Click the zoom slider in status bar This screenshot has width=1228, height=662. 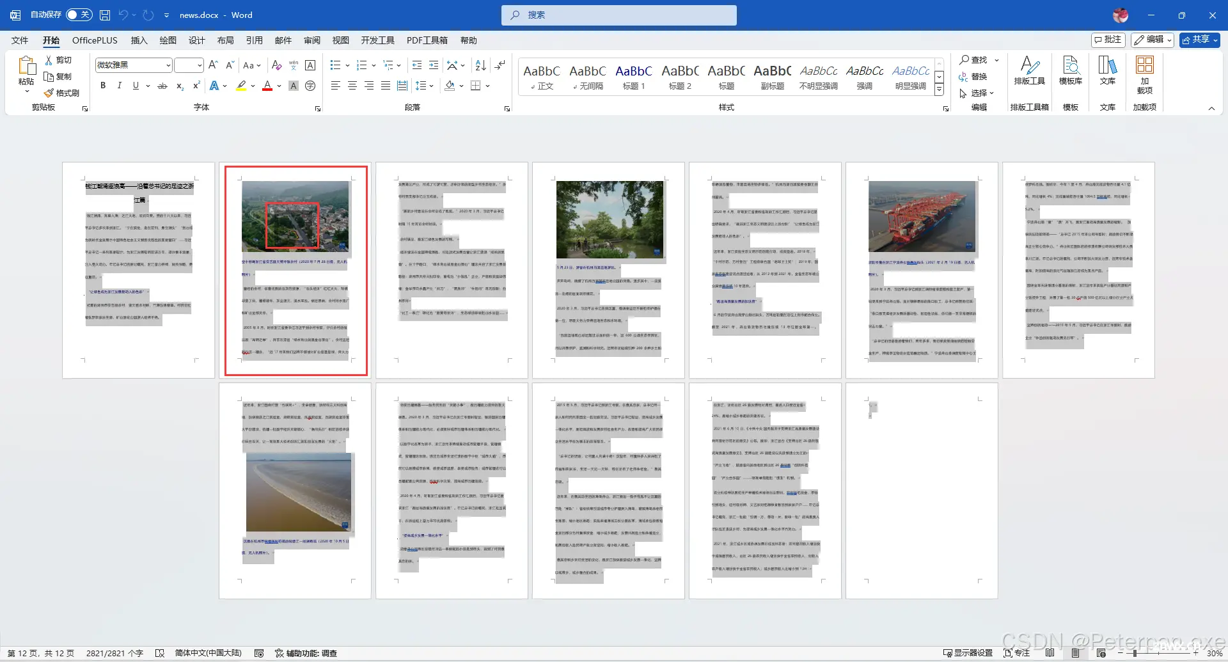click(x=1160, y=653)
